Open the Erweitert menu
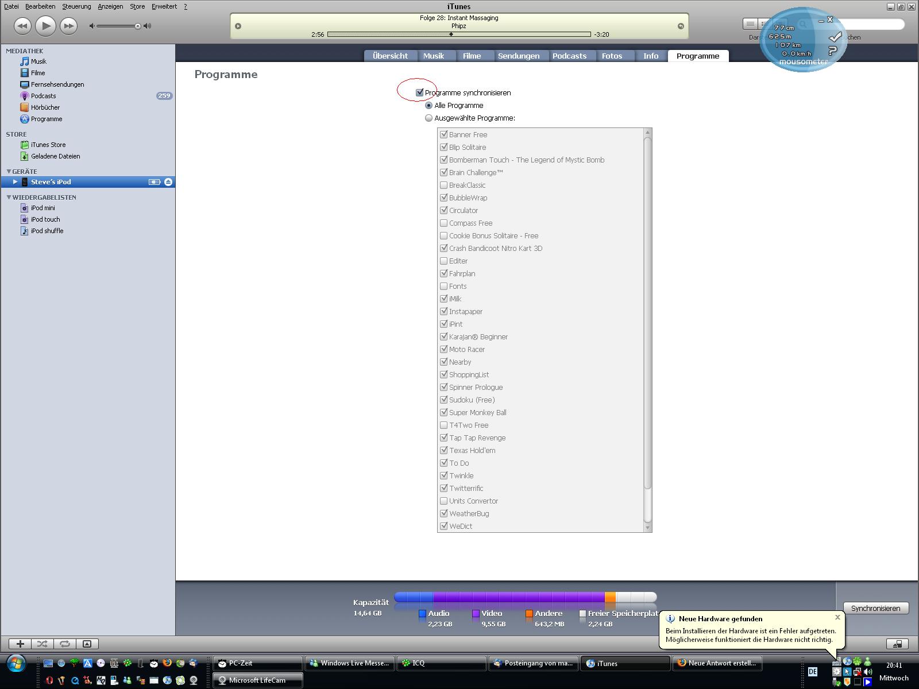 tap(164, 6)
